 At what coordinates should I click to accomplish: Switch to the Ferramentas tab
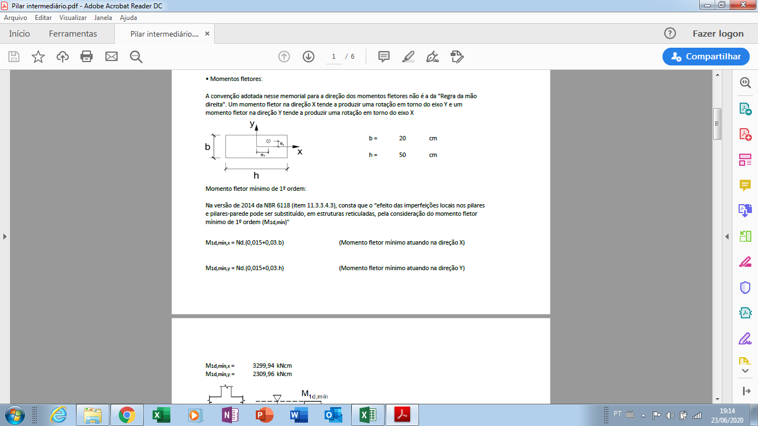[x=73, y=33]
